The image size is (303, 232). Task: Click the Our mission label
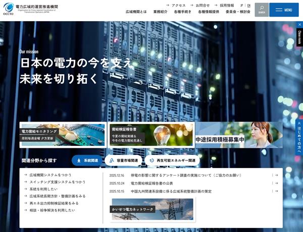coord(29,51)
